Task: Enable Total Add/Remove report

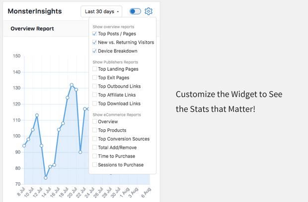Action: (x=94, y=148)
